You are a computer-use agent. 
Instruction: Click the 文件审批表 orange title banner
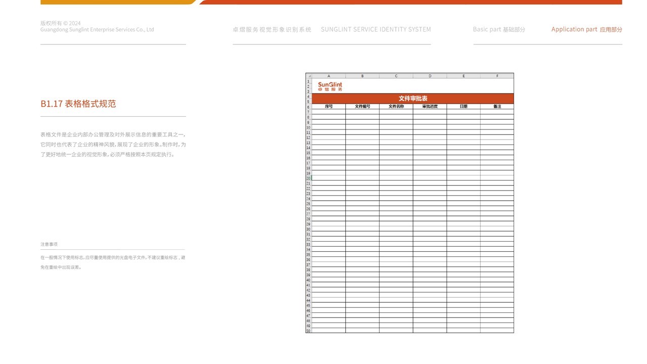pyautogui.click(x=412, y=99)
